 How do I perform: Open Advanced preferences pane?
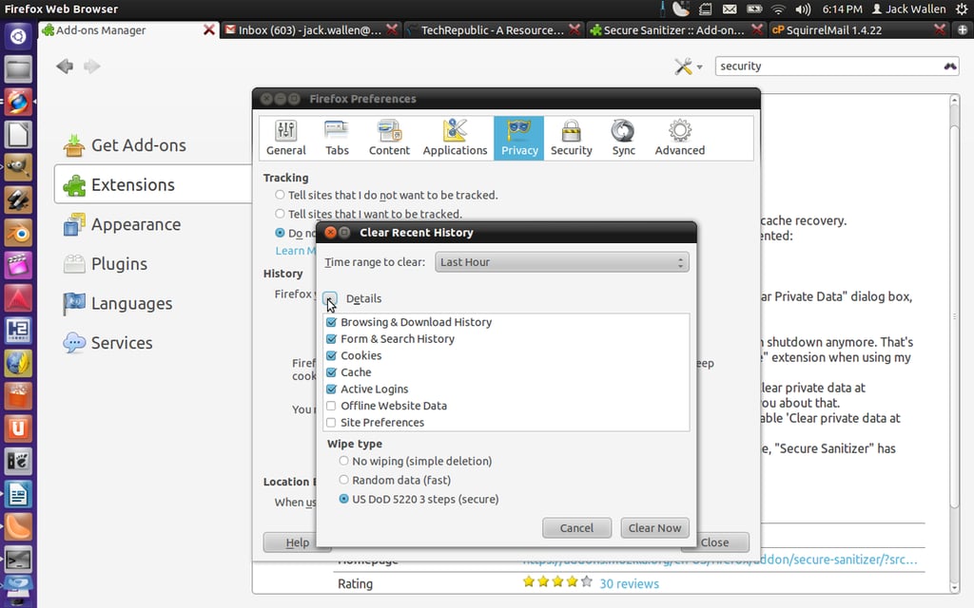(x=679, y=138)
